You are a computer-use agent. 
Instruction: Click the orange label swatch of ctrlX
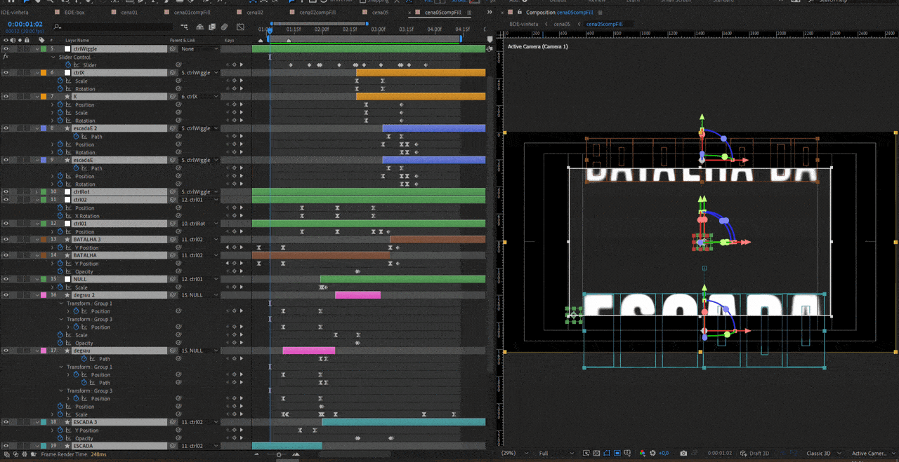point(44,73)
